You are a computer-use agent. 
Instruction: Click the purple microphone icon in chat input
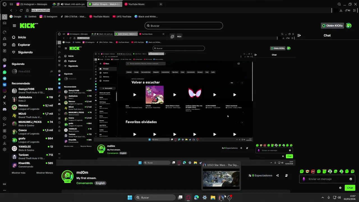tap(304, 179)
